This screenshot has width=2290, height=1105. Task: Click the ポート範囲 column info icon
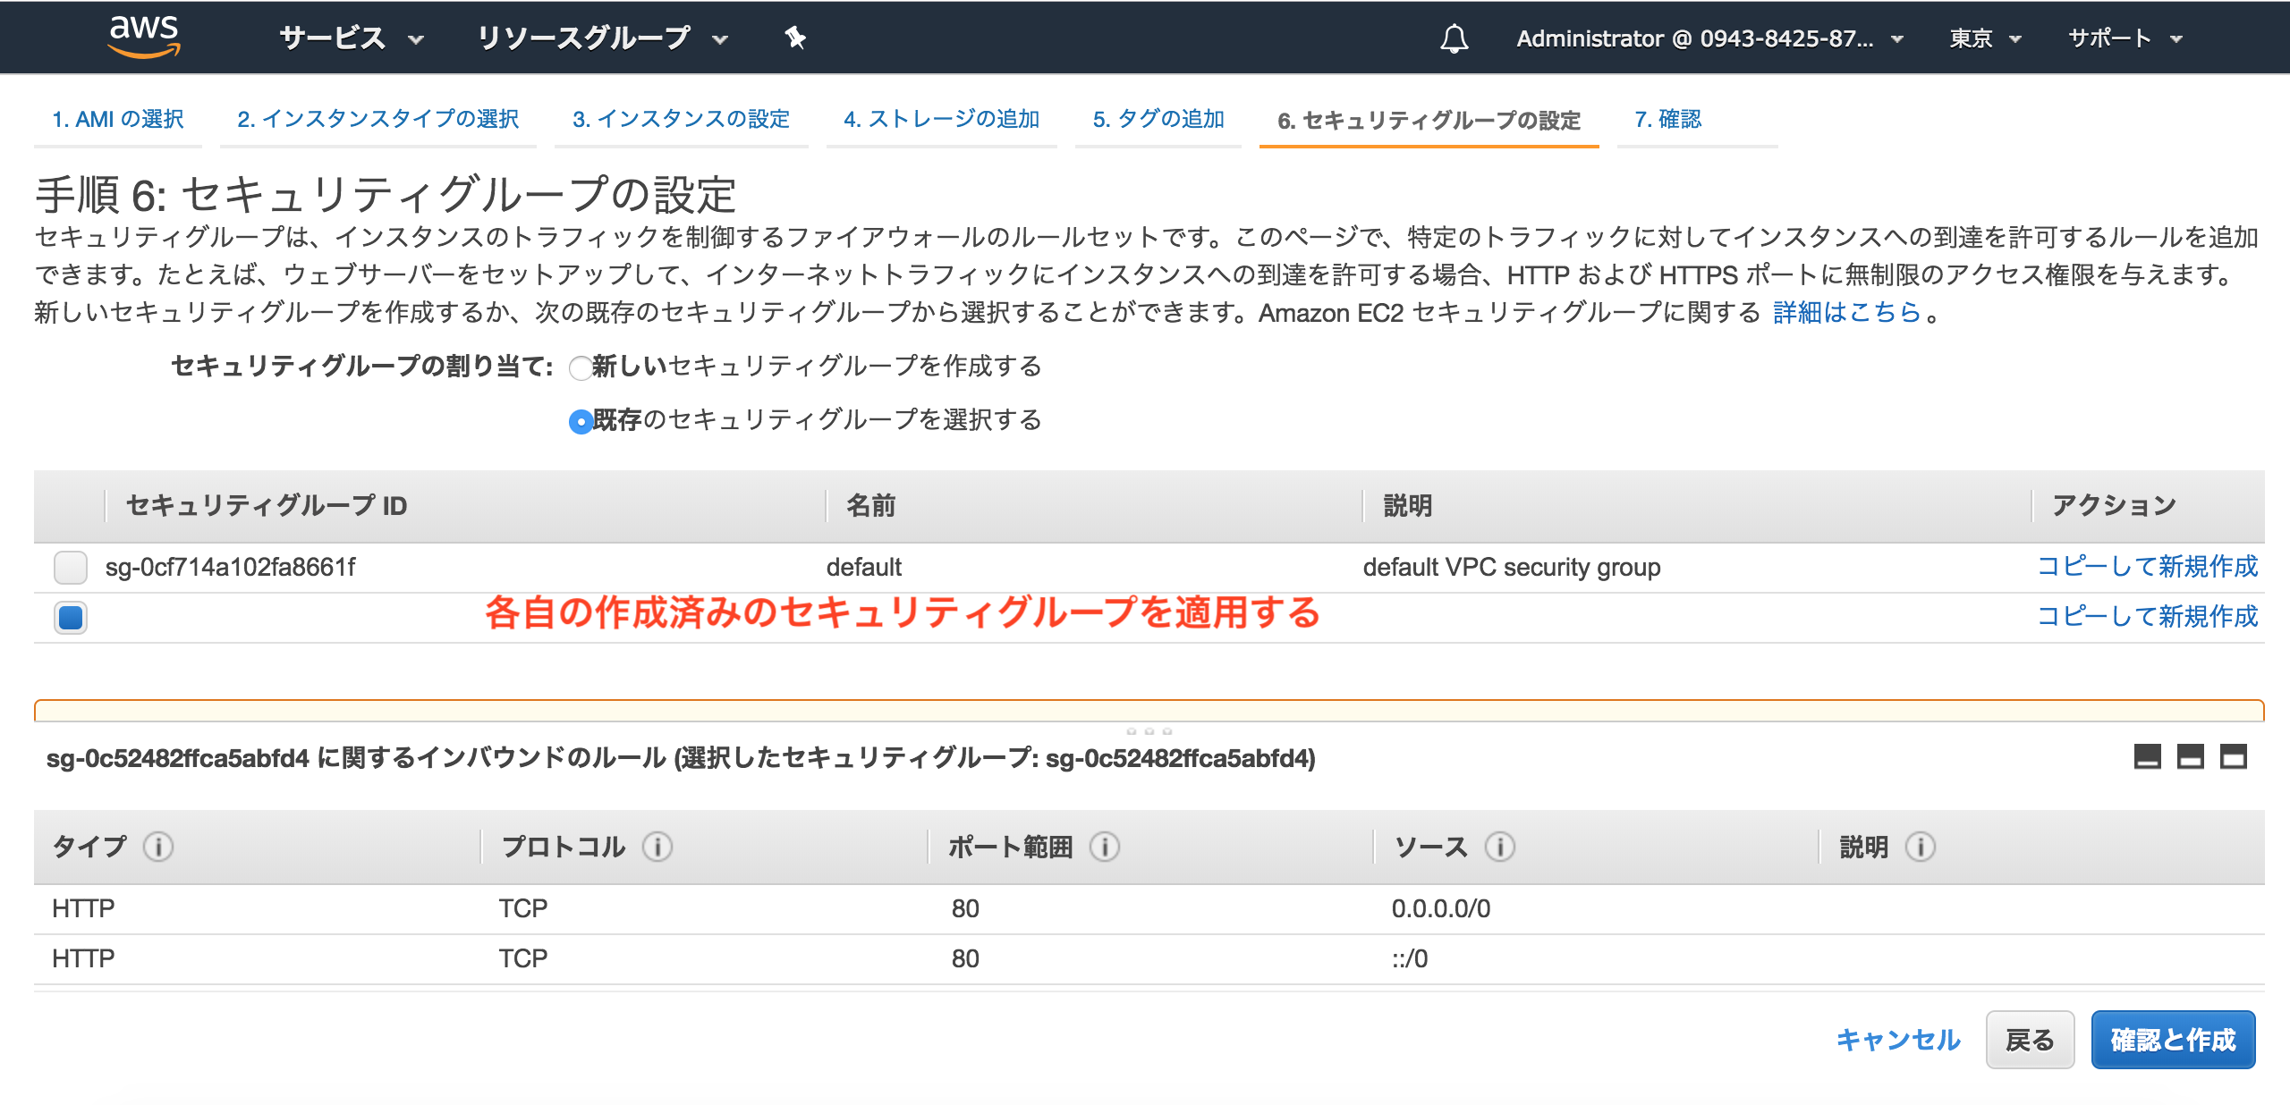tap(1105, 846)
